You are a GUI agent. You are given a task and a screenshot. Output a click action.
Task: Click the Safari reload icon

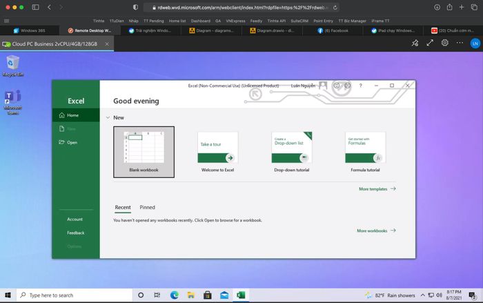(335, 8)
